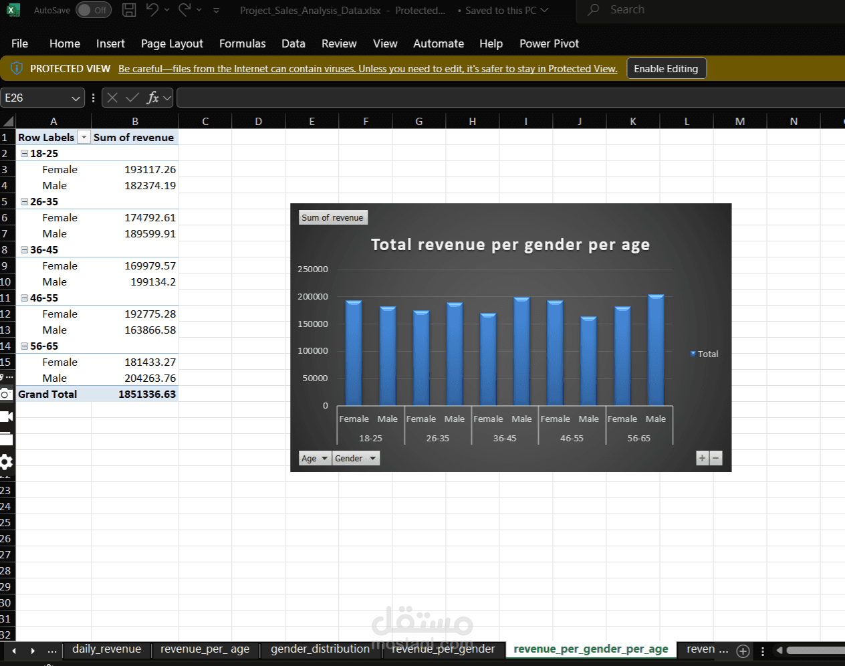Image resolution: width=845 pixels, height=666 pixels.
Task: Open the View ribbon tab
Action: (385, 43)
